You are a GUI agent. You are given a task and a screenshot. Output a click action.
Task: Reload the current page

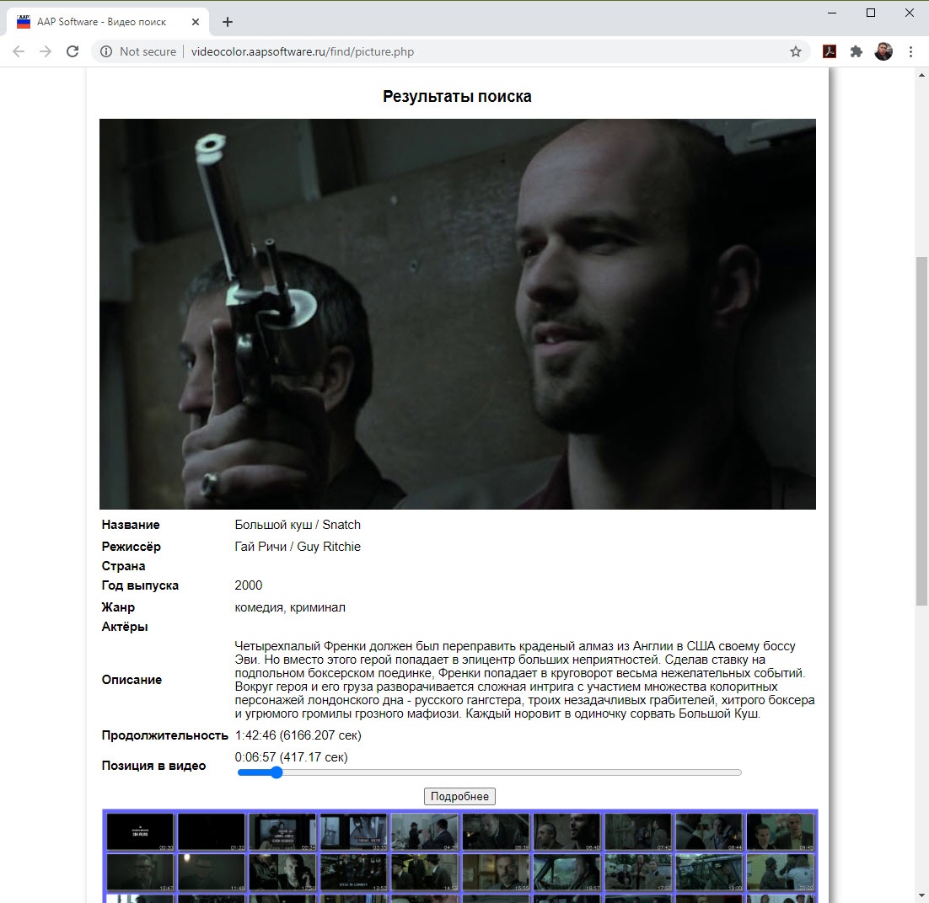pyautogui.click(x=72, y=51)
